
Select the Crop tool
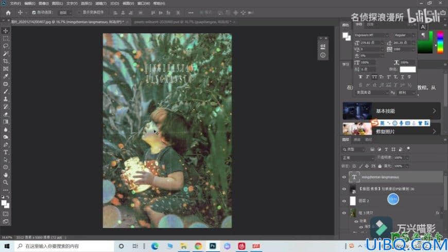click(6, 61)
